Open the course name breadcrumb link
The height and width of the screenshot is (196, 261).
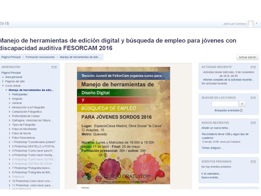pyautogui.click(x=80, y=57)
